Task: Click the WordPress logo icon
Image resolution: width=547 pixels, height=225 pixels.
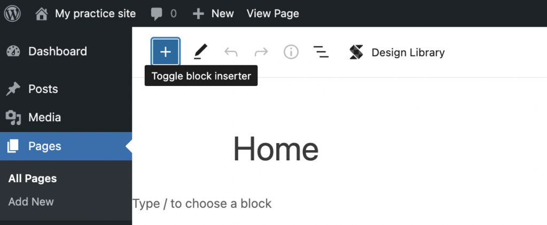Action: coord(13,13)
